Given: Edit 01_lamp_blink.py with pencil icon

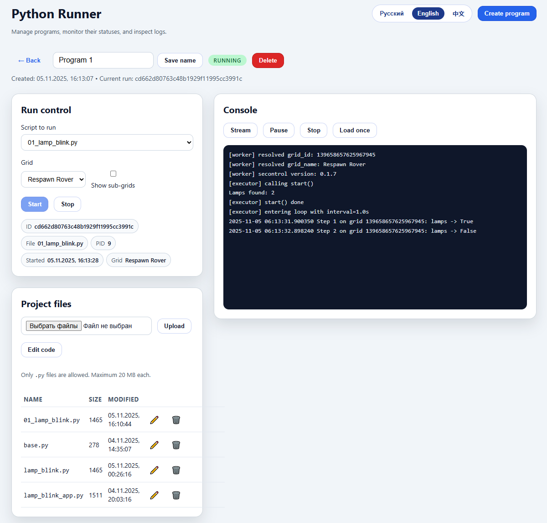Looking at the screenshot, I should pyautogui.click(x=155, y=420).
